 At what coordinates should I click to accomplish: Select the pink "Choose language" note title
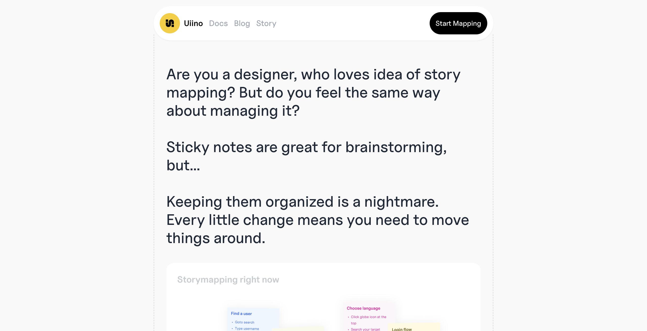point(363,308)
